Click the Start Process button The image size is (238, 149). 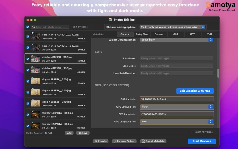click(x=202, y=141)
